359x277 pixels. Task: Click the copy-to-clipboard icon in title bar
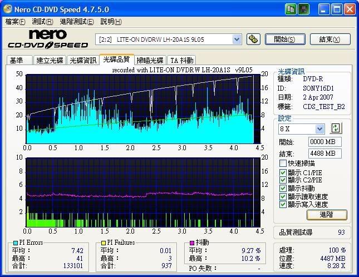[291, 9]
